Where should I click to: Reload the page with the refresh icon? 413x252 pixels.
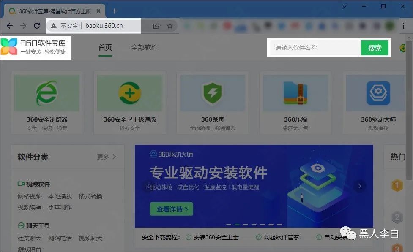point(37,25)
